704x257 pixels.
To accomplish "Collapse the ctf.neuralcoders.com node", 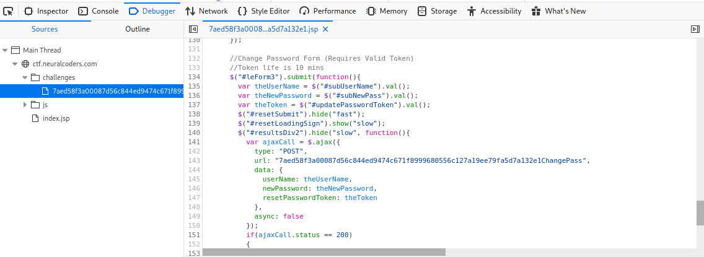I will (x=15, y=64).
